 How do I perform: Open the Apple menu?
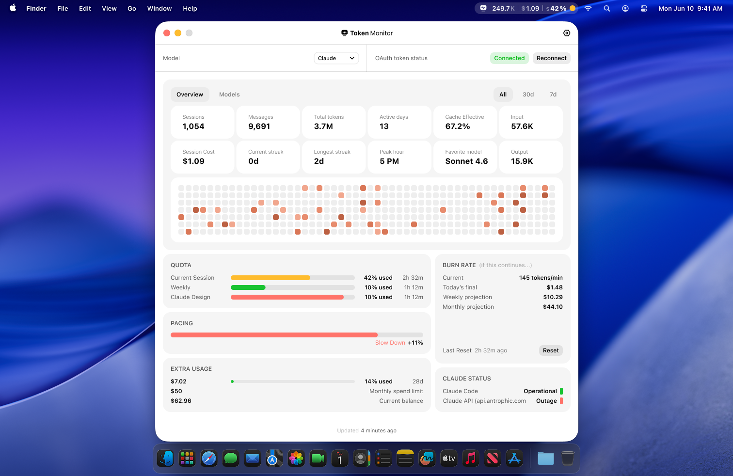pos(13,8)
